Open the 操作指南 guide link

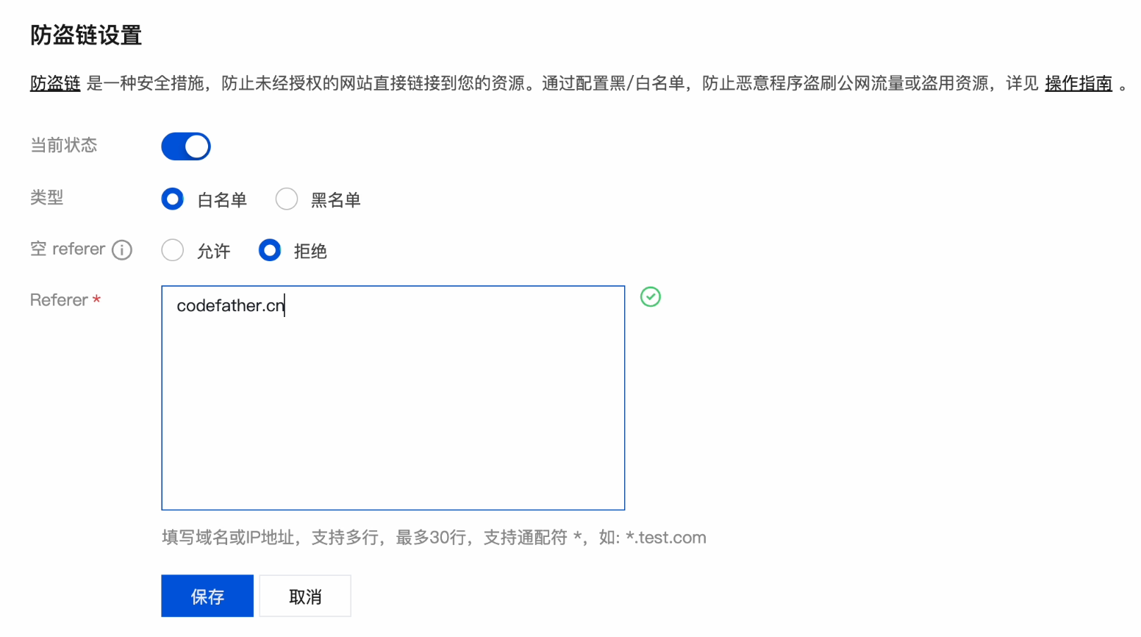click(x=1078, y=84)
